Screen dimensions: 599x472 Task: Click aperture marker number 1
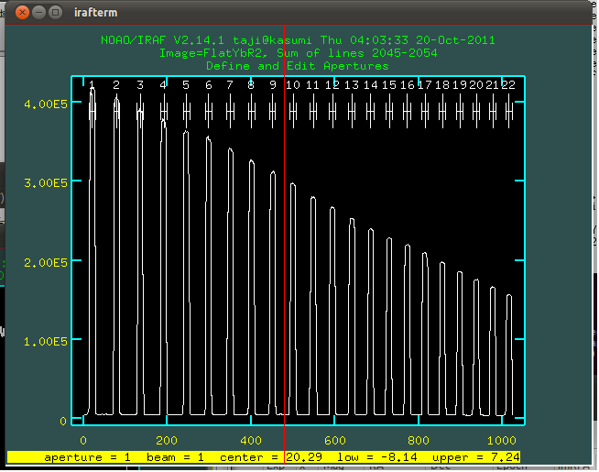coord(93,110)
